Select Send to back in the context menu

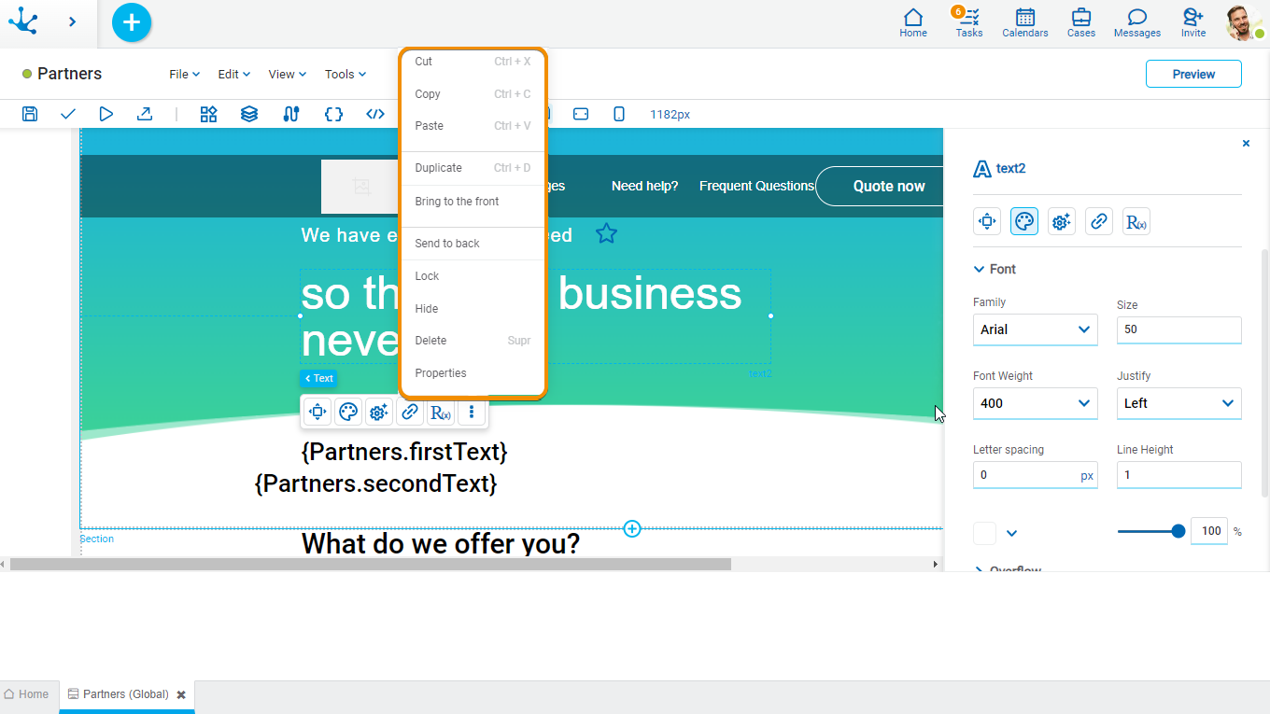[x=473, y=244]
